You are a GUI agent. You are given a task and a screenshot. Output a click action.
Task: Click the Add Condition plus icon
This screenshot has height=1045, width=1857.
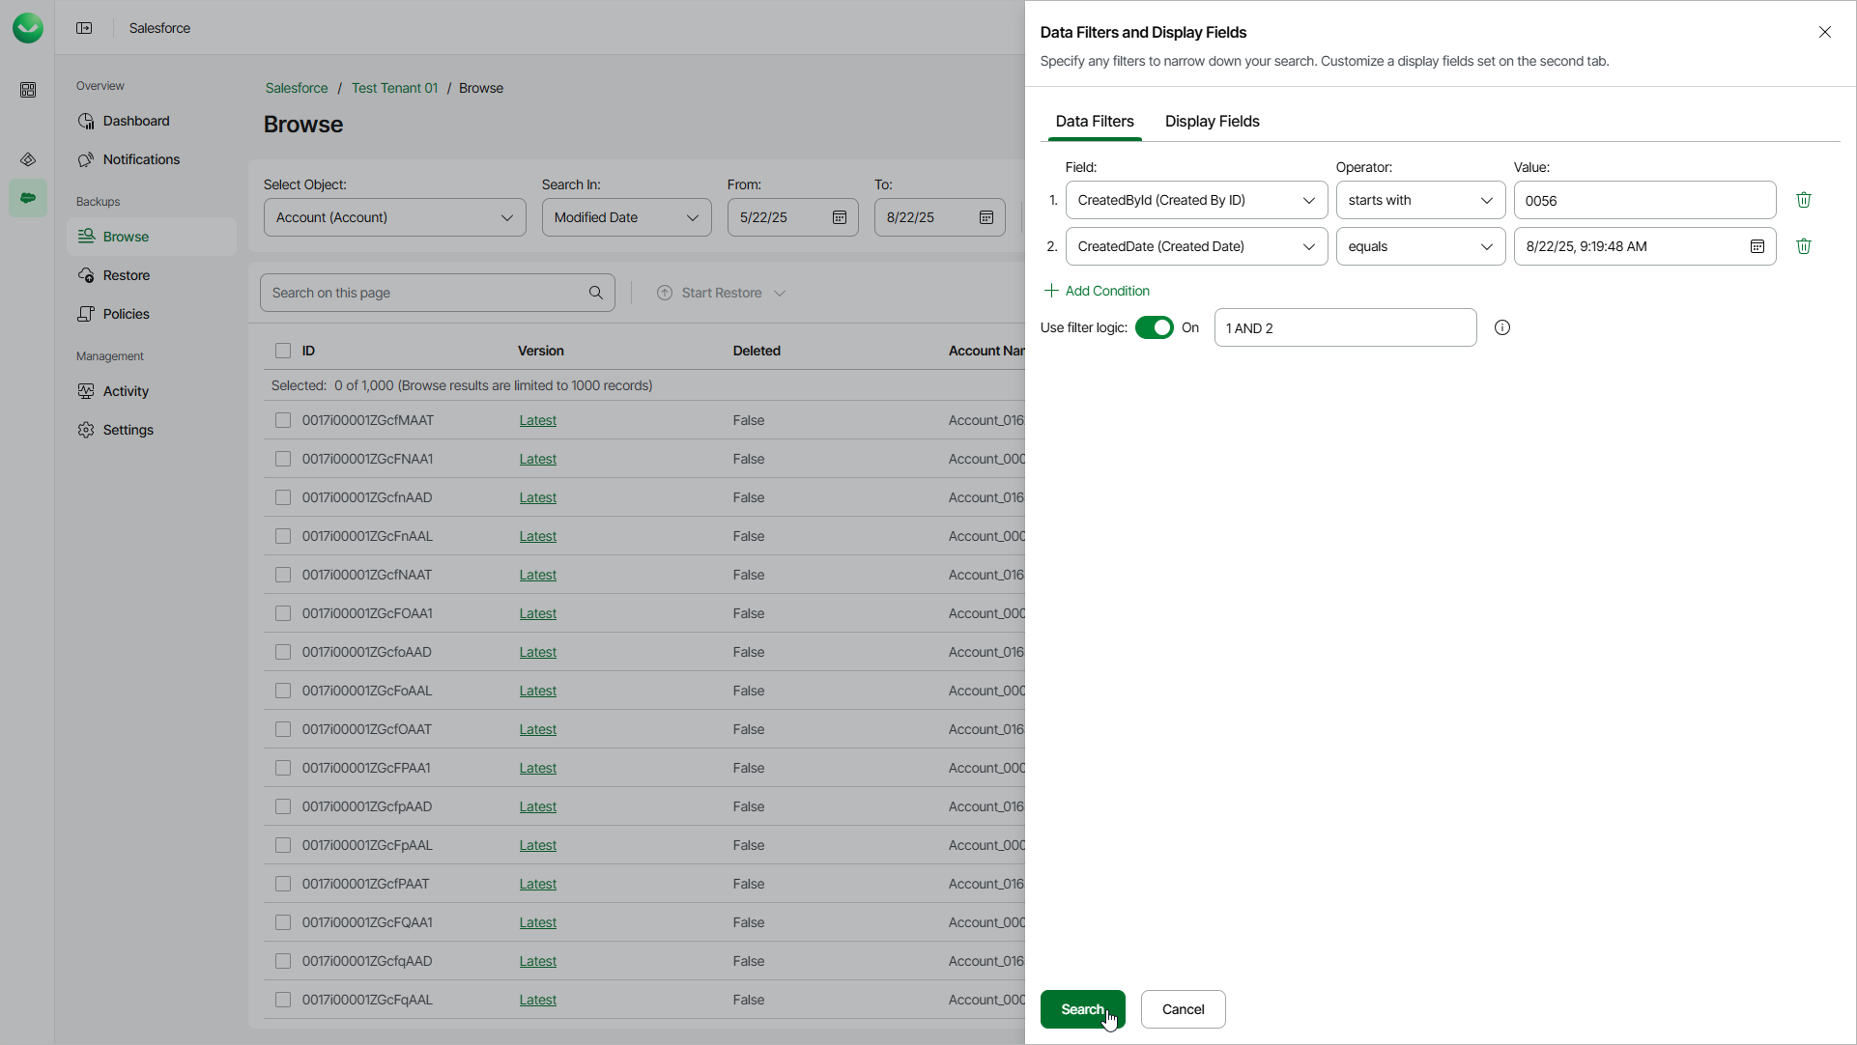(x=1051, y=291)
